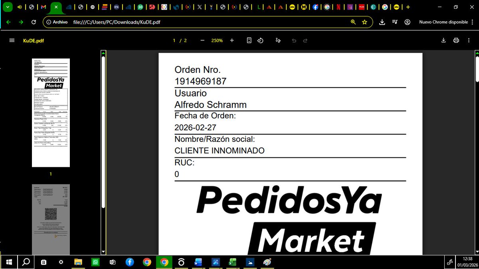Click the Nombre/Razón social label

[215, 139]
